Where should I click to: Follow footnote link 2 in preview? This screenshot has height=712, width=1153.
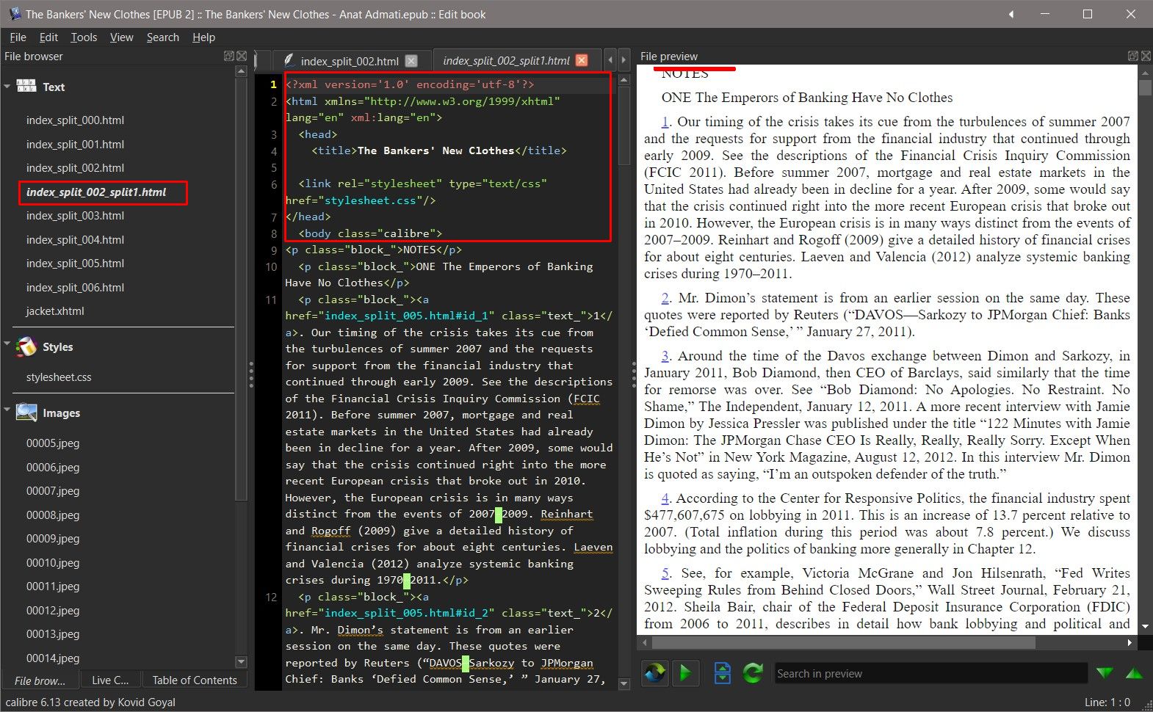665,298
